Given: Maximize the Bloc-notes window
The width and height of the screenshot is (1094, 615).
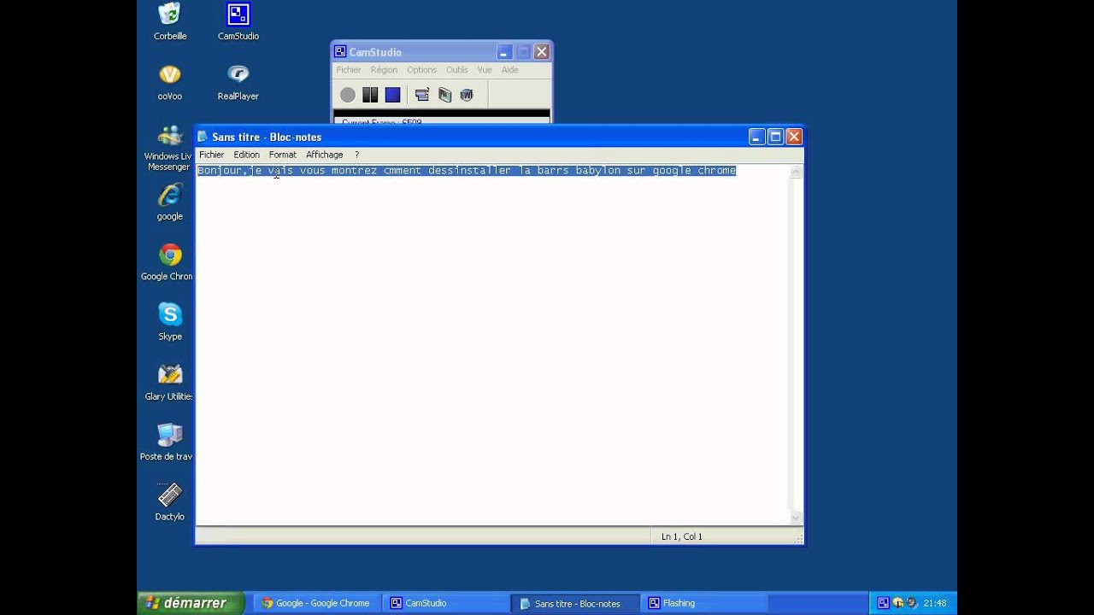Looking at the screenshot, I should click(775, 137).
